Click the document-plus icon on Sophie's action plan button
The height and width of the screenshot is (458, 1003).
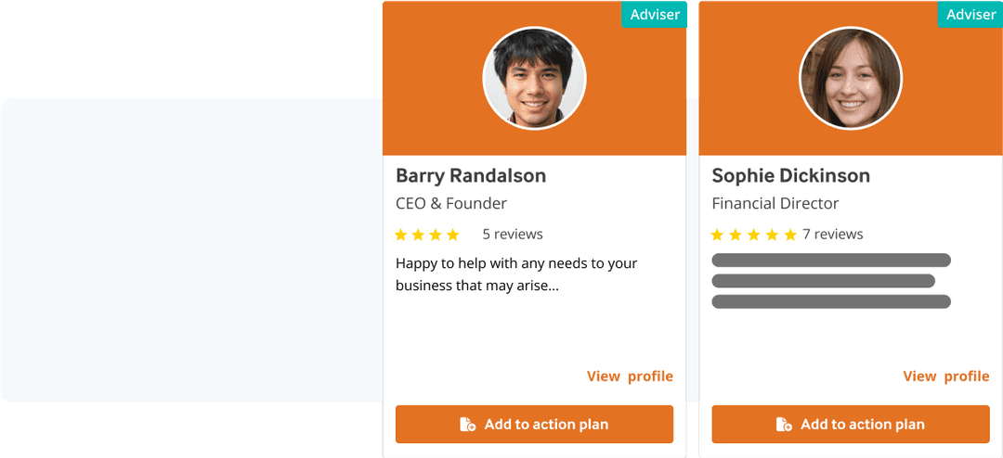784,425
